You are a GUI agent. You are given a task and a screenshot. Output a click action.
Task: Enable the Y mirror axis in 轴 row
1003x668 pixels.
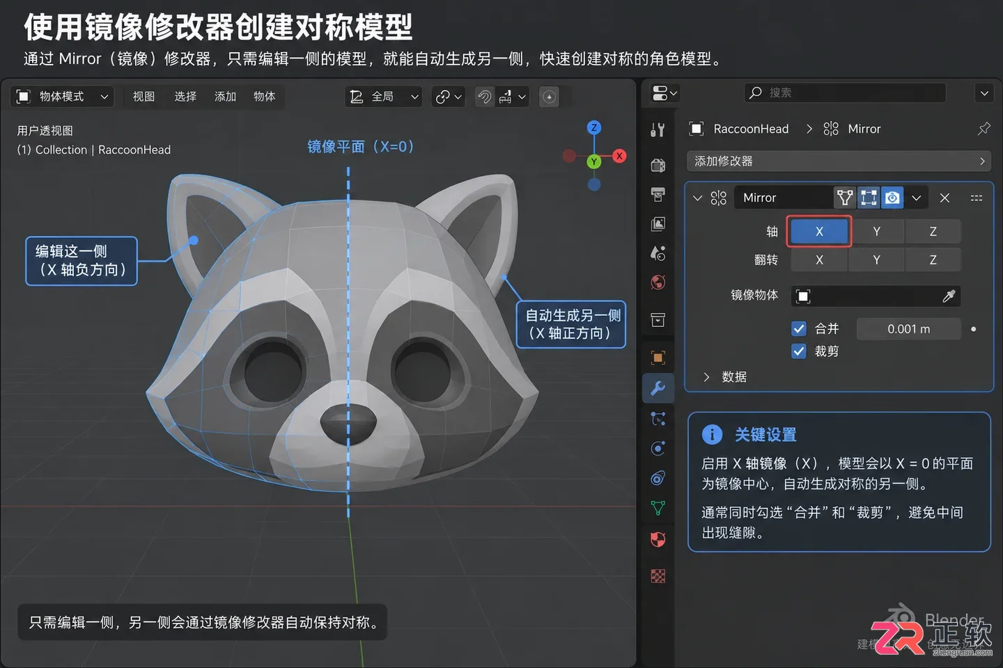click(x=876, y=232)
